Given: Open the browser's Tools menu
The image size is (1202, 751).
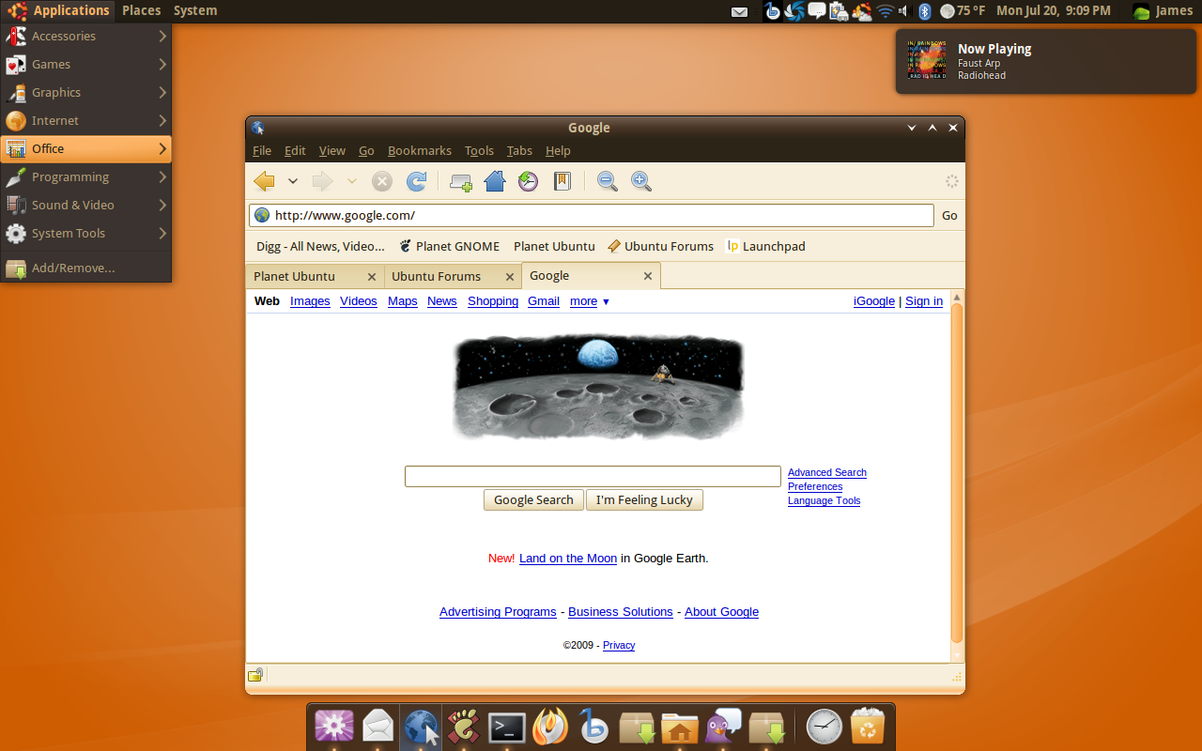Looking at the screenshot, I should (479, 150).
